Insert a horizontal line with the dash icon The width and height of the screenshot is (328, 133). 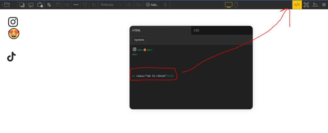(76, 4)
